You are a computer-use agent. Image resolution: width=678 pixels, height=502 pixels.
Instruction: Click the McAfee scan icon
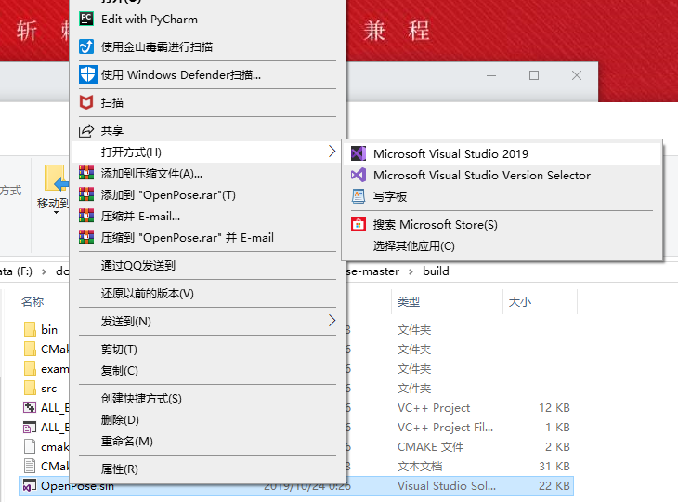86,102
